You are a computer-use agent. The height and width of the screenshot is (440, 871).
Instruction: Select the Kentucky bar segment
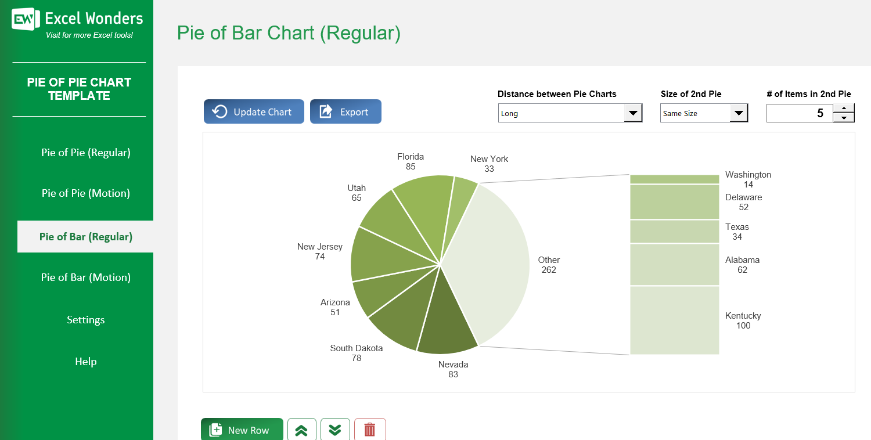674,320
